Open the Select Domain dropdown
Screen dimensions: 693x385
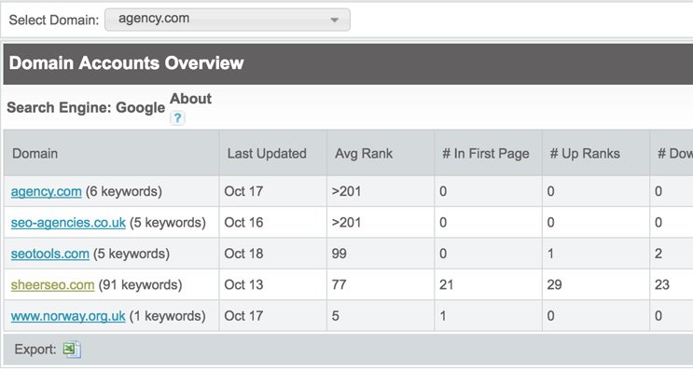(227, 20)
